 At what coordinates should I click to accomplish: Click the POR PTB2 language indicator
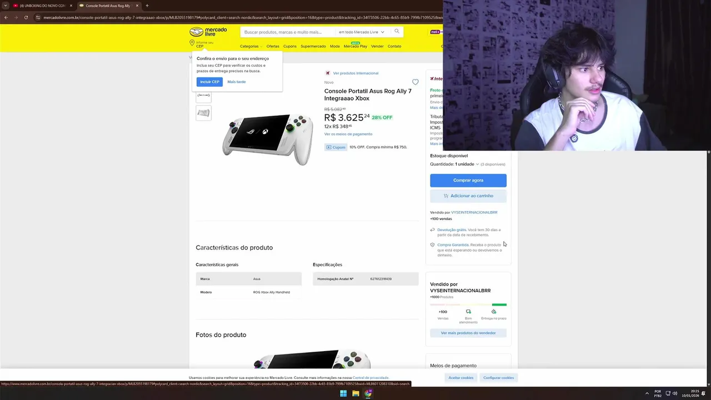point(658,393)
